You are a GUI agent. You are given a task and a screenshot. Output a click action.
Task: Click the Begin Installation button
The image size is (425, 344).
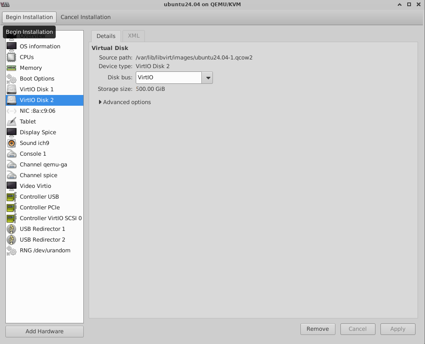(29, 17)
